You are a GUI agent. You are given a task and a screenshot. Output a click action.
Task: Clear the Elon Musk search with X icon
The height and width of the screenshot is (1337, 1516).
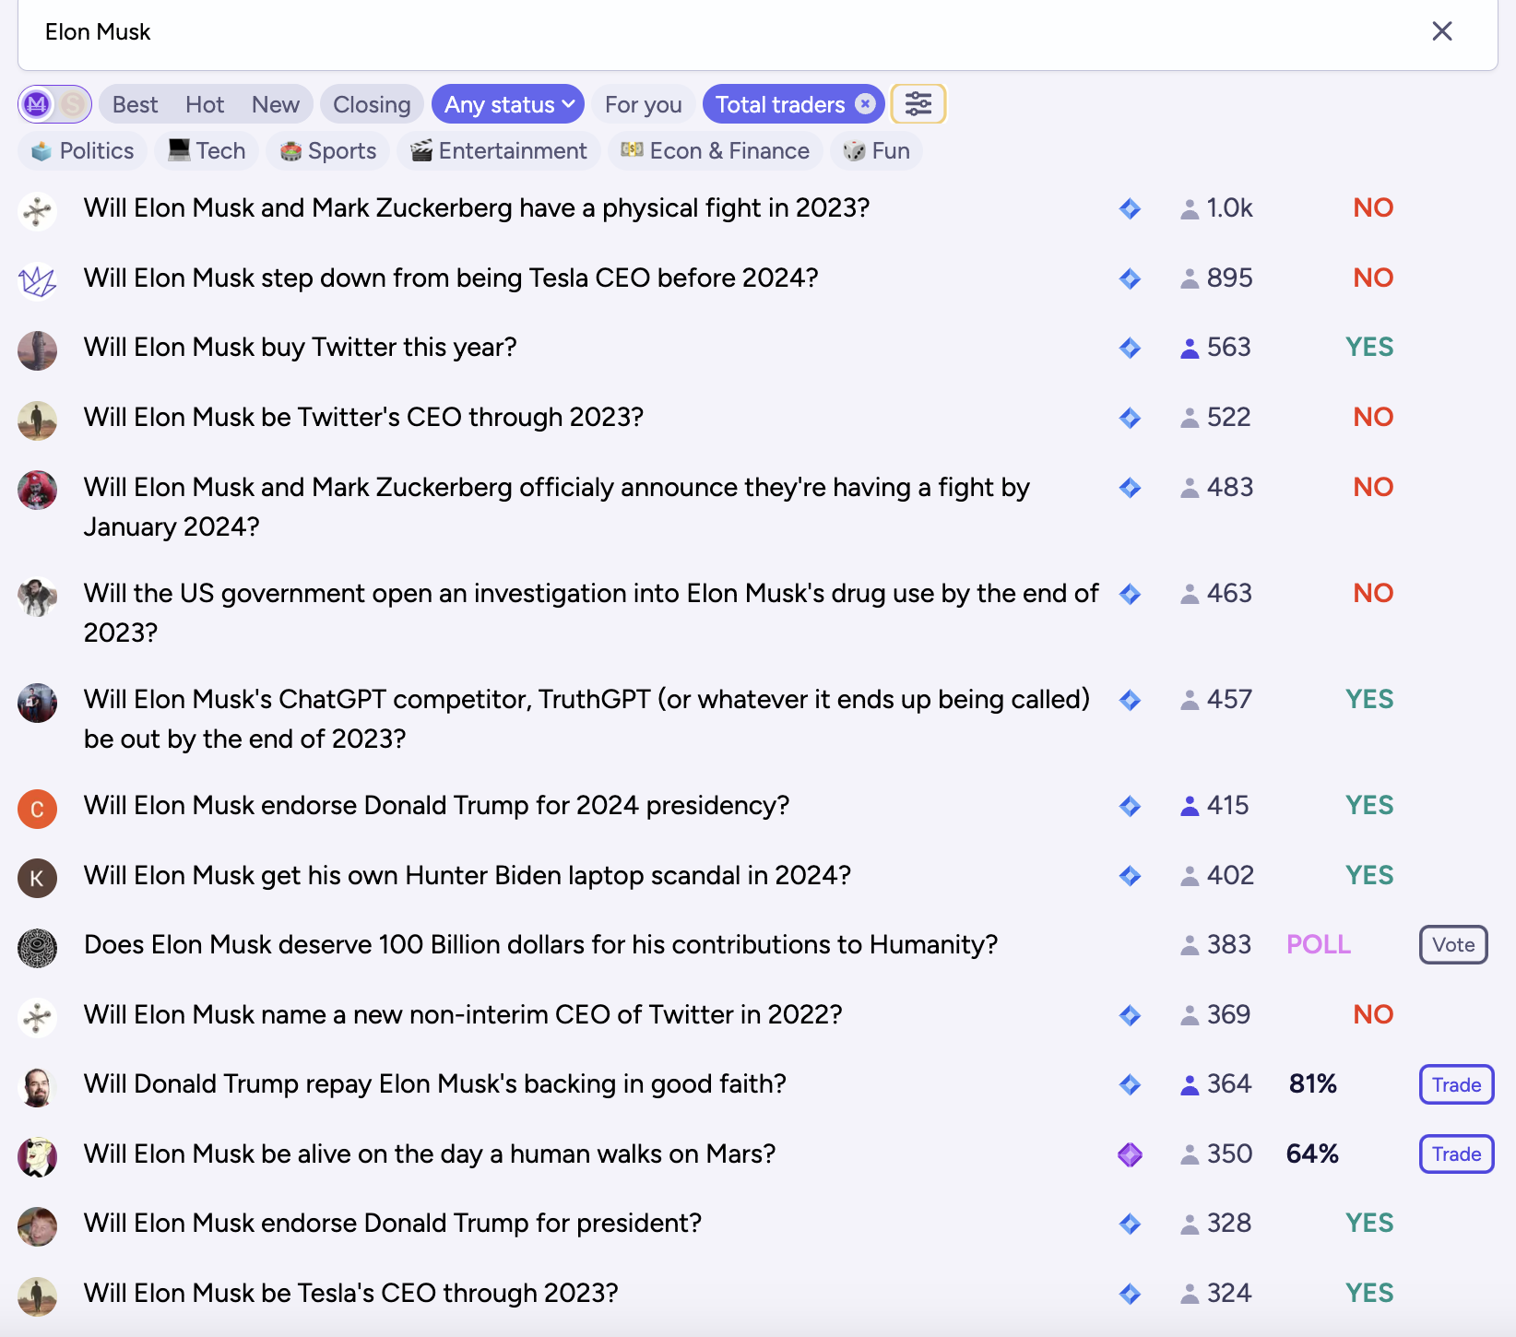[x=1442, y=31]
